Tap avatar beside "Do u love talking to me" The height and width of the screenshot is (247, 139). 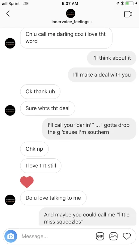(10, 200)
